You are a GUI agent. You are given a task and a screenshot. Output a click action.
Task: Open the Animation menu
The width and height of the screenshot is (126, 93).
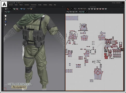tap(27, 5)
